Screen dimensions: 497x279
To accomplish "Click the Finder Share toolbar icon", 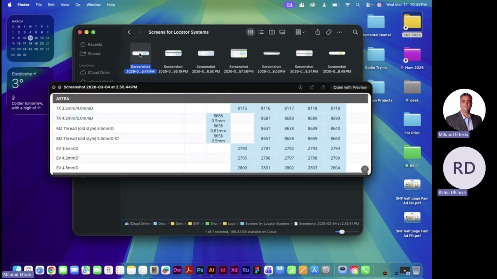I will point(318,32).
